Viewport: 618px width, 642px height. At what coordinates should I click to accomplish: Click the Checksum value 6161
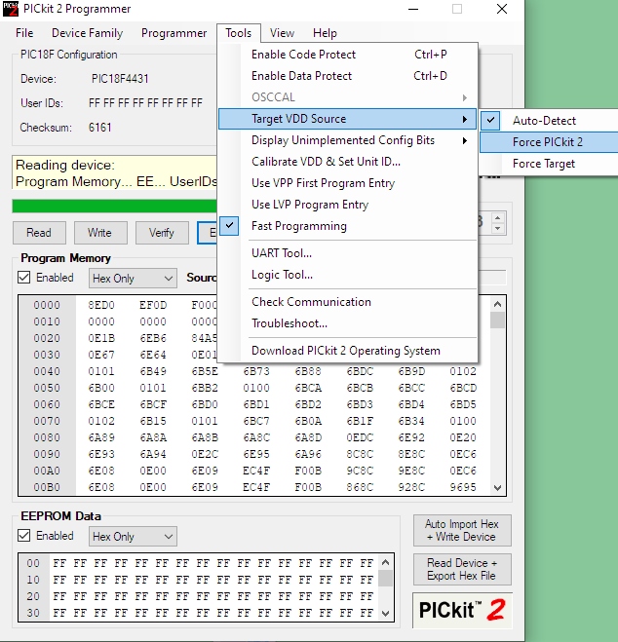pyautogui.click(x=100, y=128)
